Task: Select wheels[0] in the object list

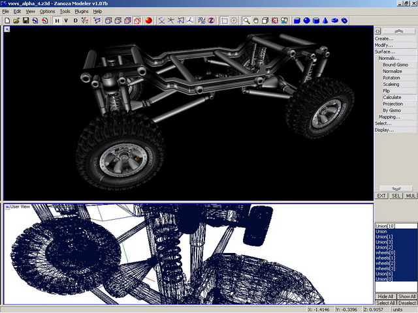Action: (385, 252)
